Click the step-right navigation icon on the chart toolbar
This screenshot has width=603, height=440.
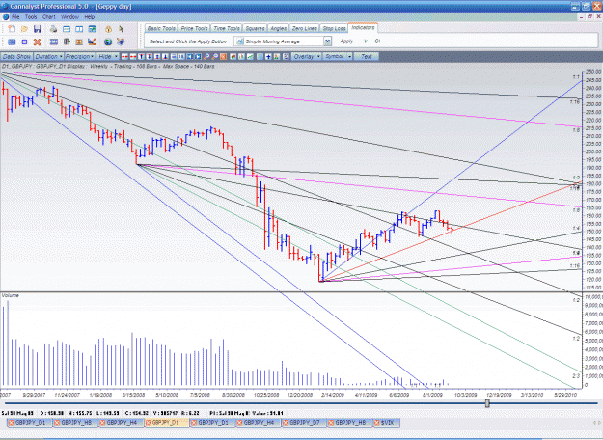coord(198,57)
